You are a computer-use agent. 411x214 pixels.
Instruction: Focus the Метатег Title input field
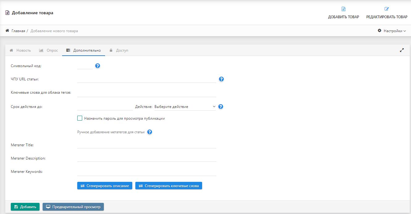146,145
